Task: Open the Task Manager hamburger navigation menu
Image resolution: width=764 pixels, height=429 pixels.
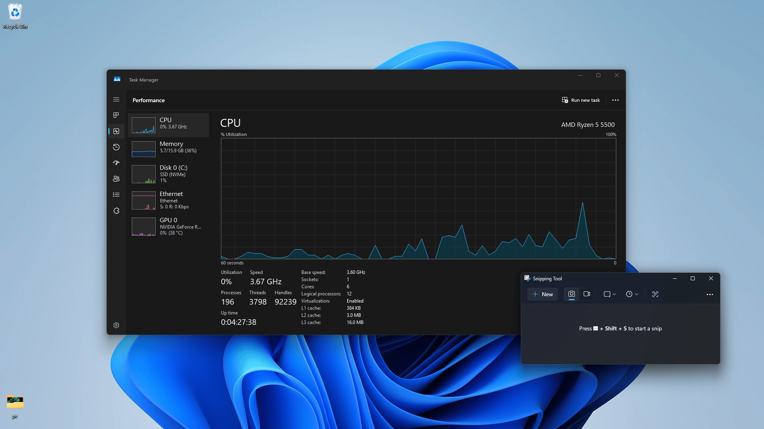Action: [116, 99]
